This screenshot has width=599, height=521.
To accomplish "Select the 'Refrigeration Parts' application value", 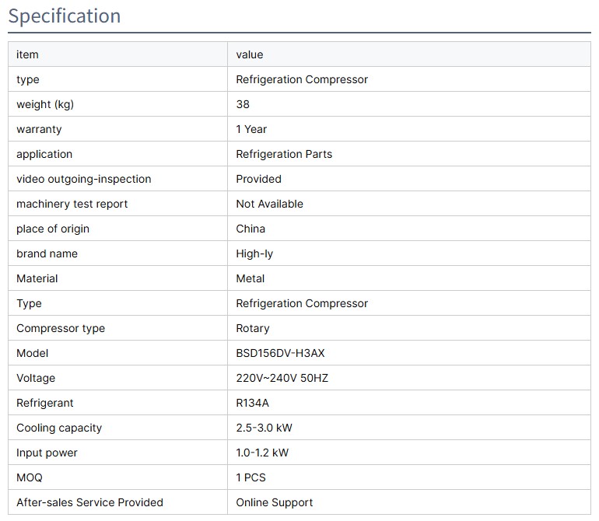I will (x=284, y=154).
